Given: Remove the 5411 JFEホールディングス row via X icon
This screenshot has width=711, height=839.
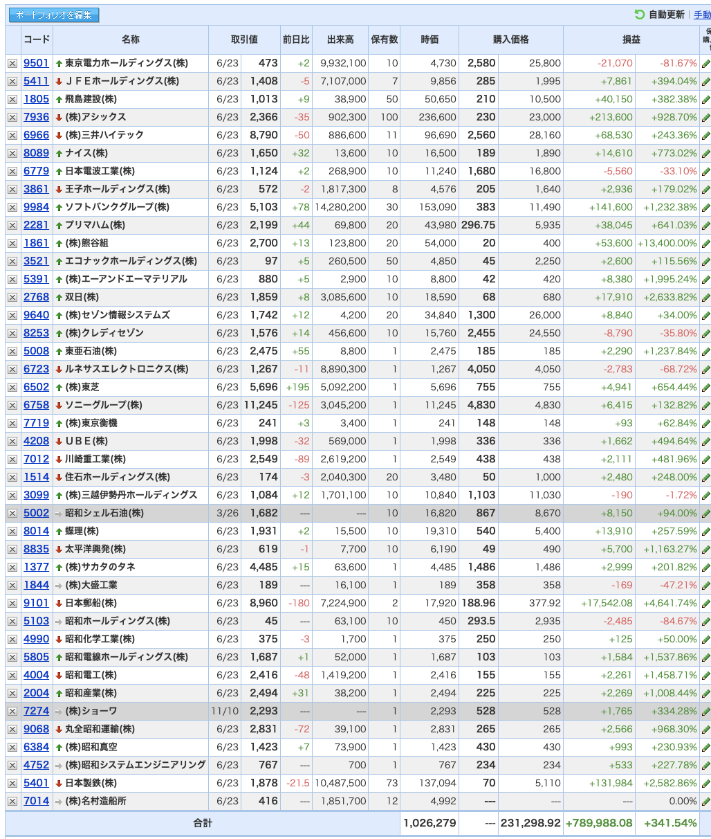Looking at the screenshot, I should (12, 81).
